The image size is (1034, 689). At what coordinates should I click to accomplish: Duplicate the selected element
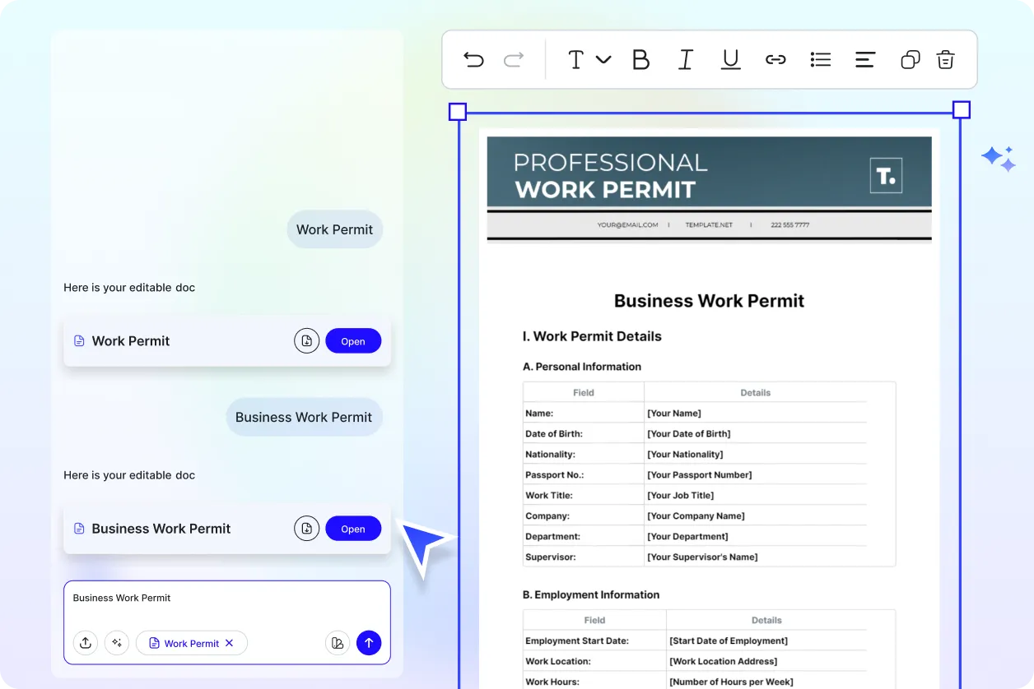pyautogui.click(x=910, y=59)
